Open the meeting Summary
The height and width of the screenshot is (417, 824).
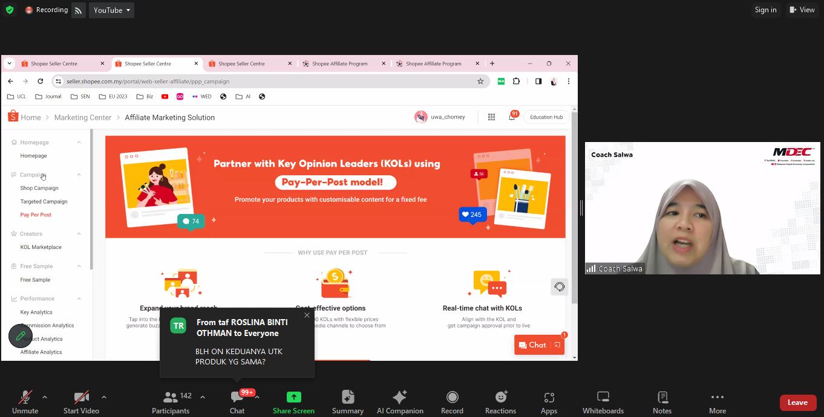point(348,402)
